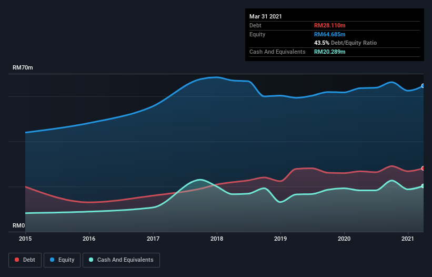The width and height of the screenshot is (432, 277).
Task: Click the Mar 31 2021 tooltip date
Action: point(266,16)
